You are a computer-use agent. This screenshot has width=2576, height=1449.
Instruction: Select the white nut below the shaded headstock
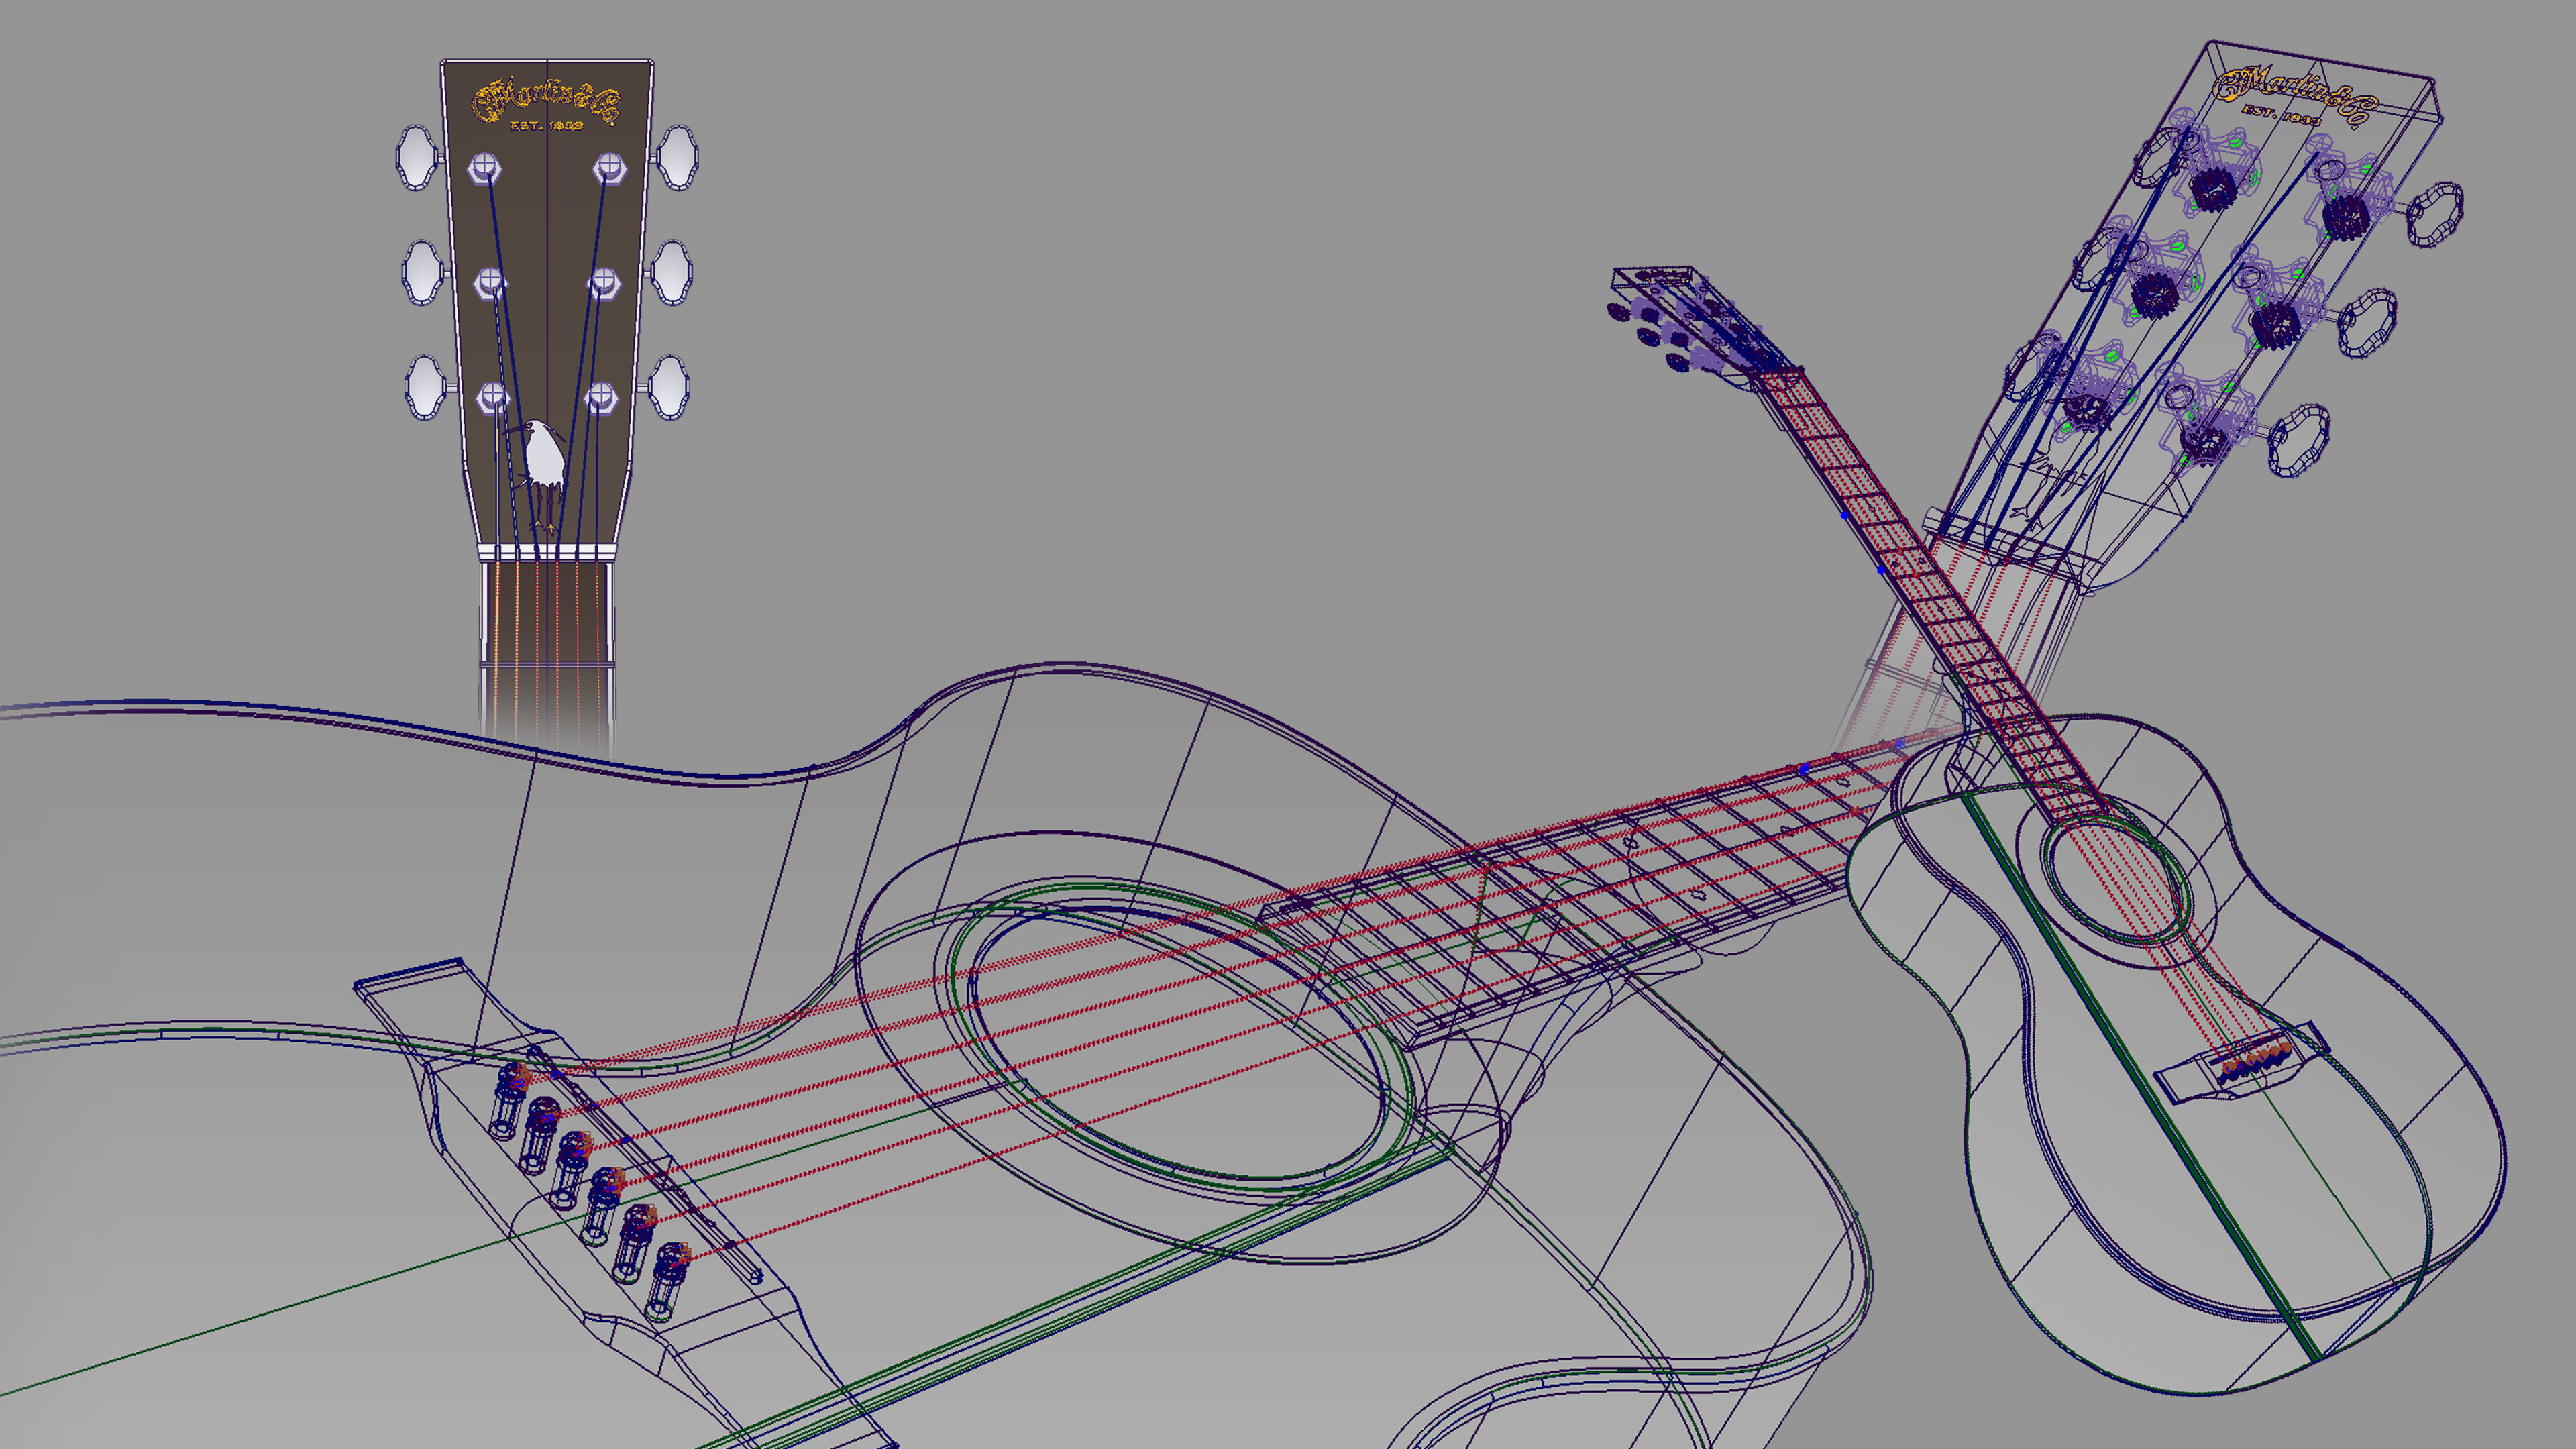pos(546,552)
